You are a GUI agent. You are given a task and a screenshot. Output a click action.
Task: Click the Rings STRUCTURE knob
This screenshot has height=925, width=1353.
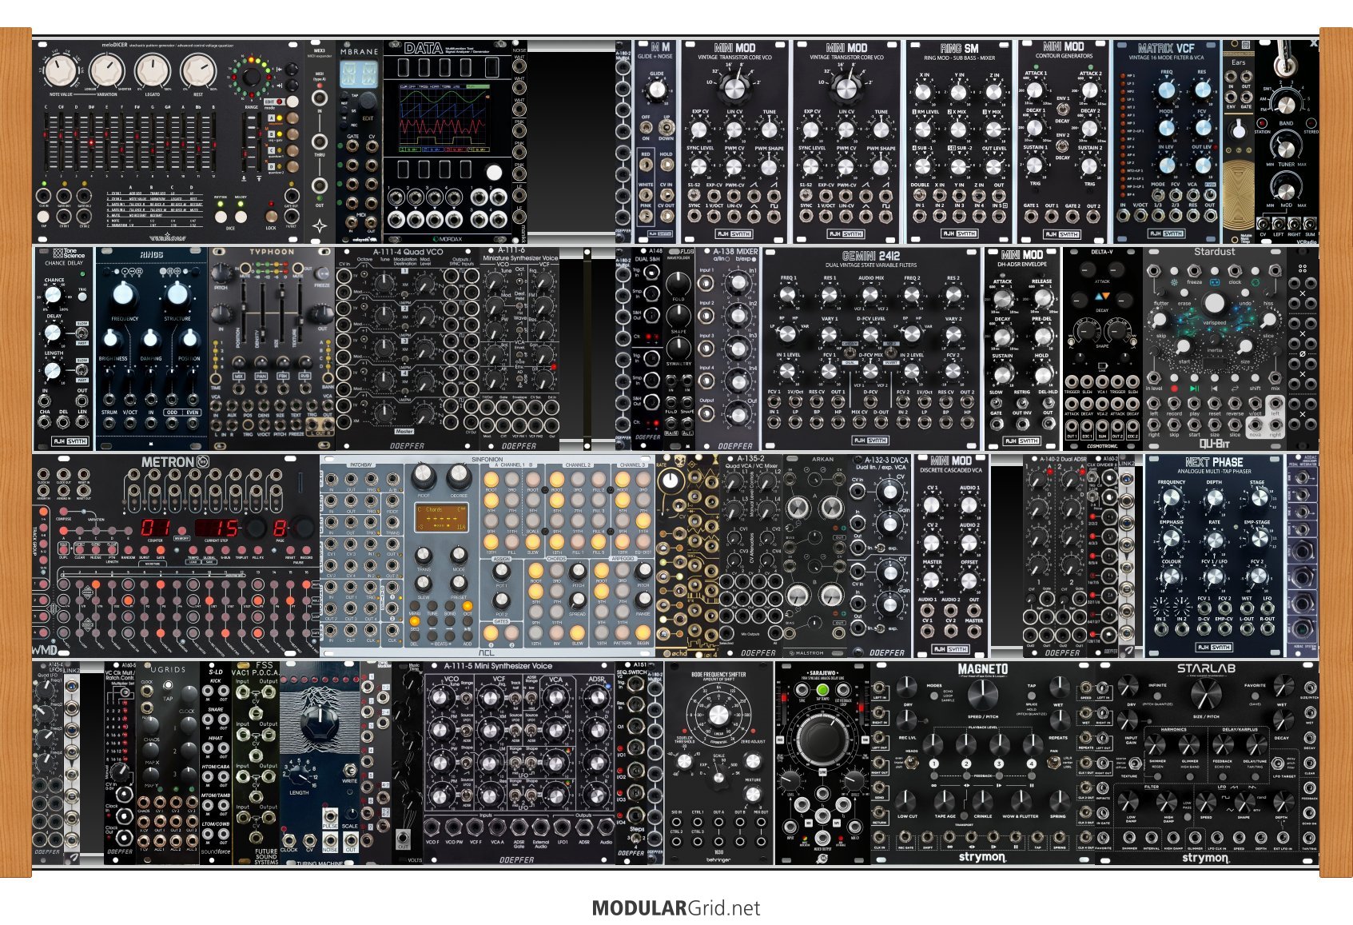click(x=177, y=293)
